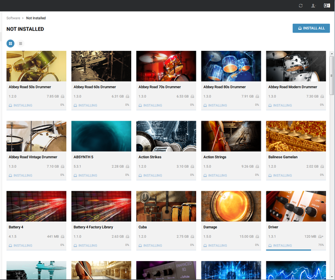This screenshot has height=280, width=335.
Task: Open the Battery 4 Factory Library thumbnail
Action: [x=101, y=206]
